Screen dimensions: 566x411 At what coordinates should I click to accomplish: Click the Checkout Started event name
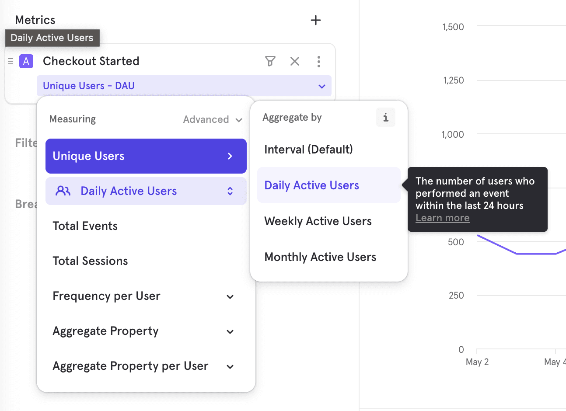click(x=91, y=61)
